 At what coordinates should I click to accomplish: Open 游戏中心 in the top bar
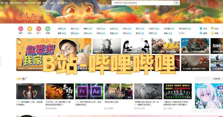pos(19,3)
